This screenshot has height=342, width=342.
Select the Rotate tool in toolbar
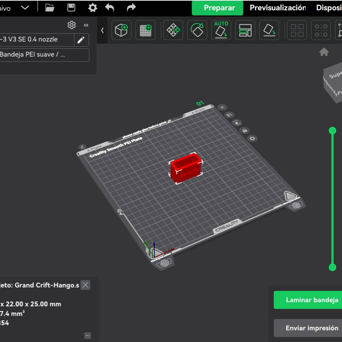[197, 30]
